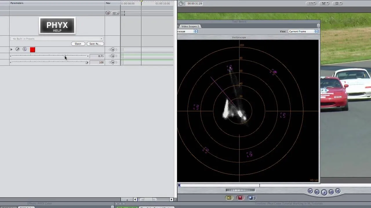
Task: Click the blue Replace edit button
Action: (251, 198)
